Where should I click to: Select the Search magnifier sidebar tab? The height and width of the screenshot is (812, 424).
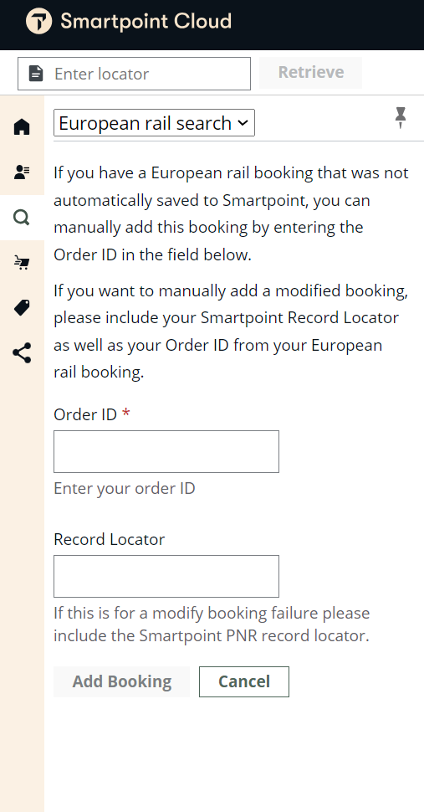[22, 218]
